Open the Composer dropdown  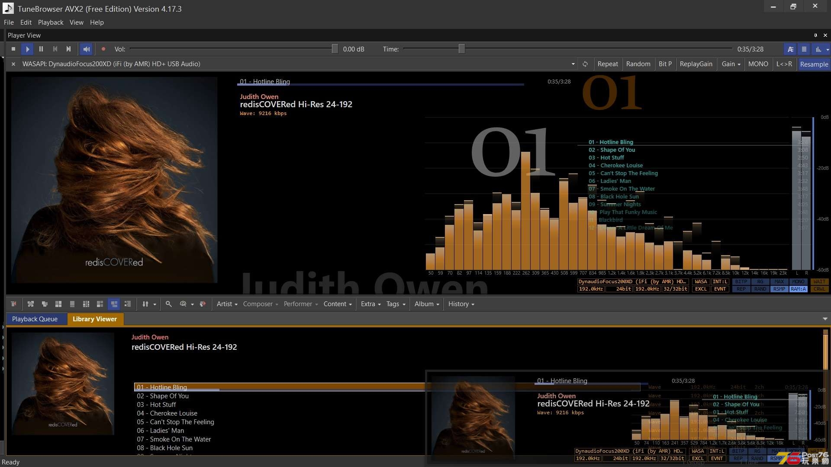point(261,304)
